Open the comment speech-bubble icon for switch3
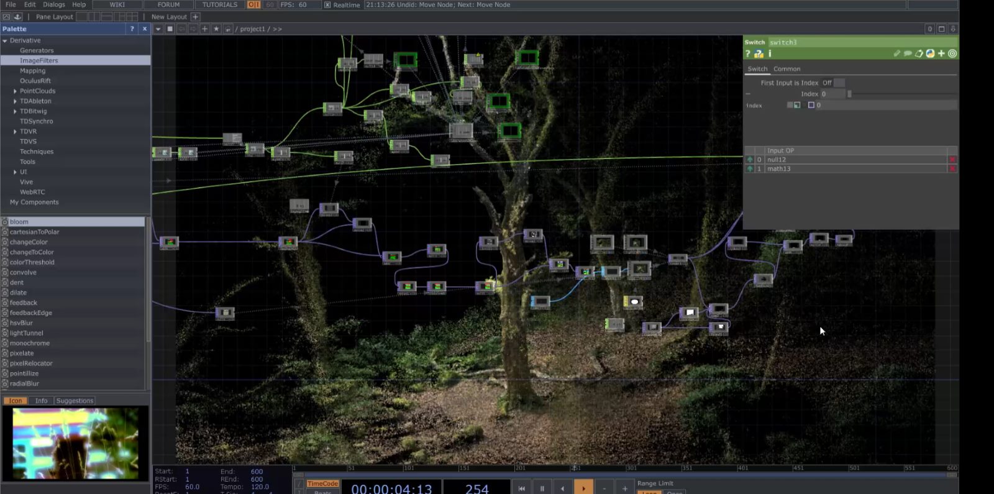This screenshot has height=494, width=994. 908,53
